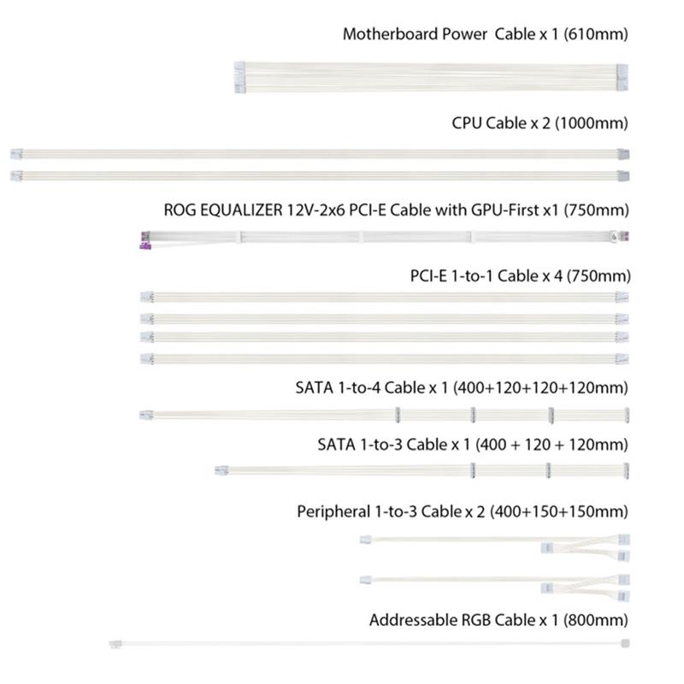This screenshot has height=684, width=684.
Task: Select the upper Peripheral cable image
Action: coord(495,547)
